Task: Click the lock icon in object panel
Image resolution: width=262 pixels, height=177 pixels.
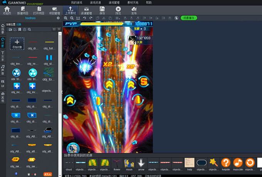Action: [x=25, y=30]
